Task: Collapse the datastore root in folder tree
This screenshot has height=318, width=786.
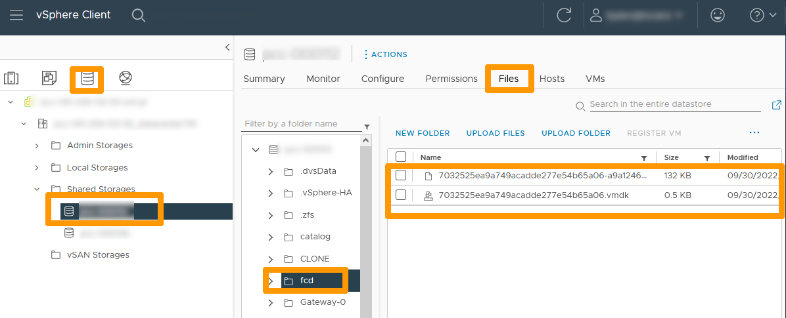Action: coord(256,149)
